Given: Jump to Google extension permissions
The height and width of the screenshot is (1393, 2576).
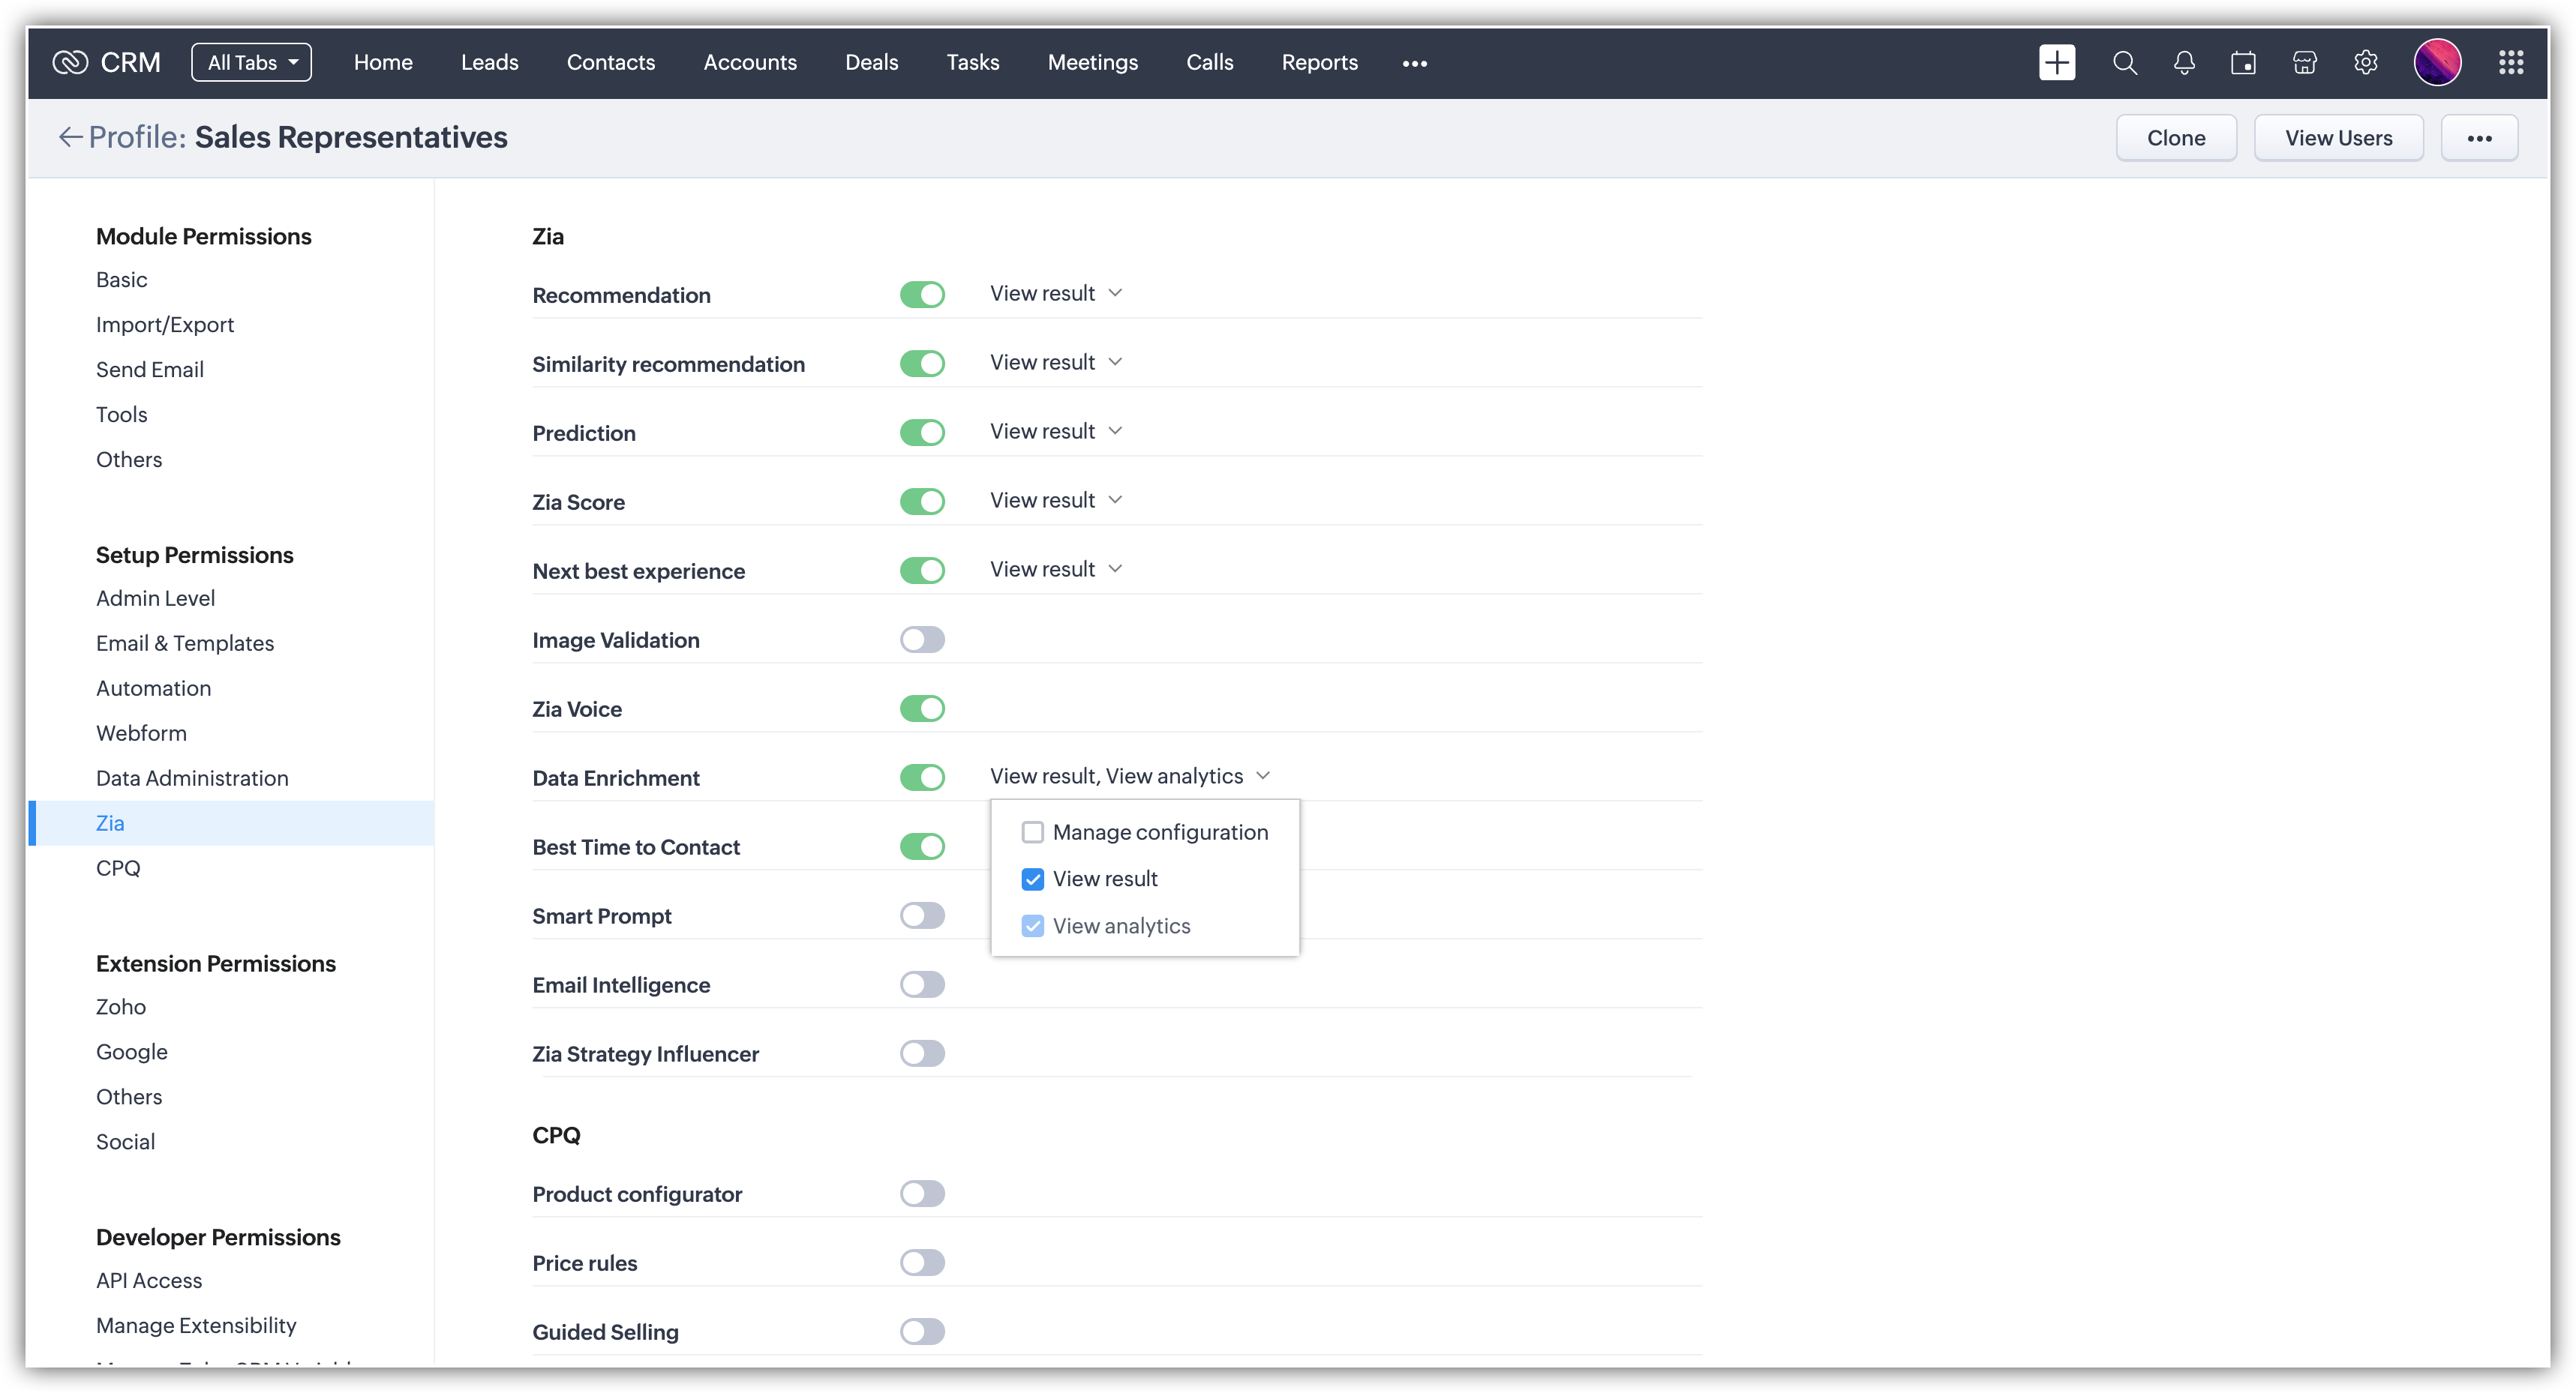Looking at the screenshot, I should coord(132,1052).
